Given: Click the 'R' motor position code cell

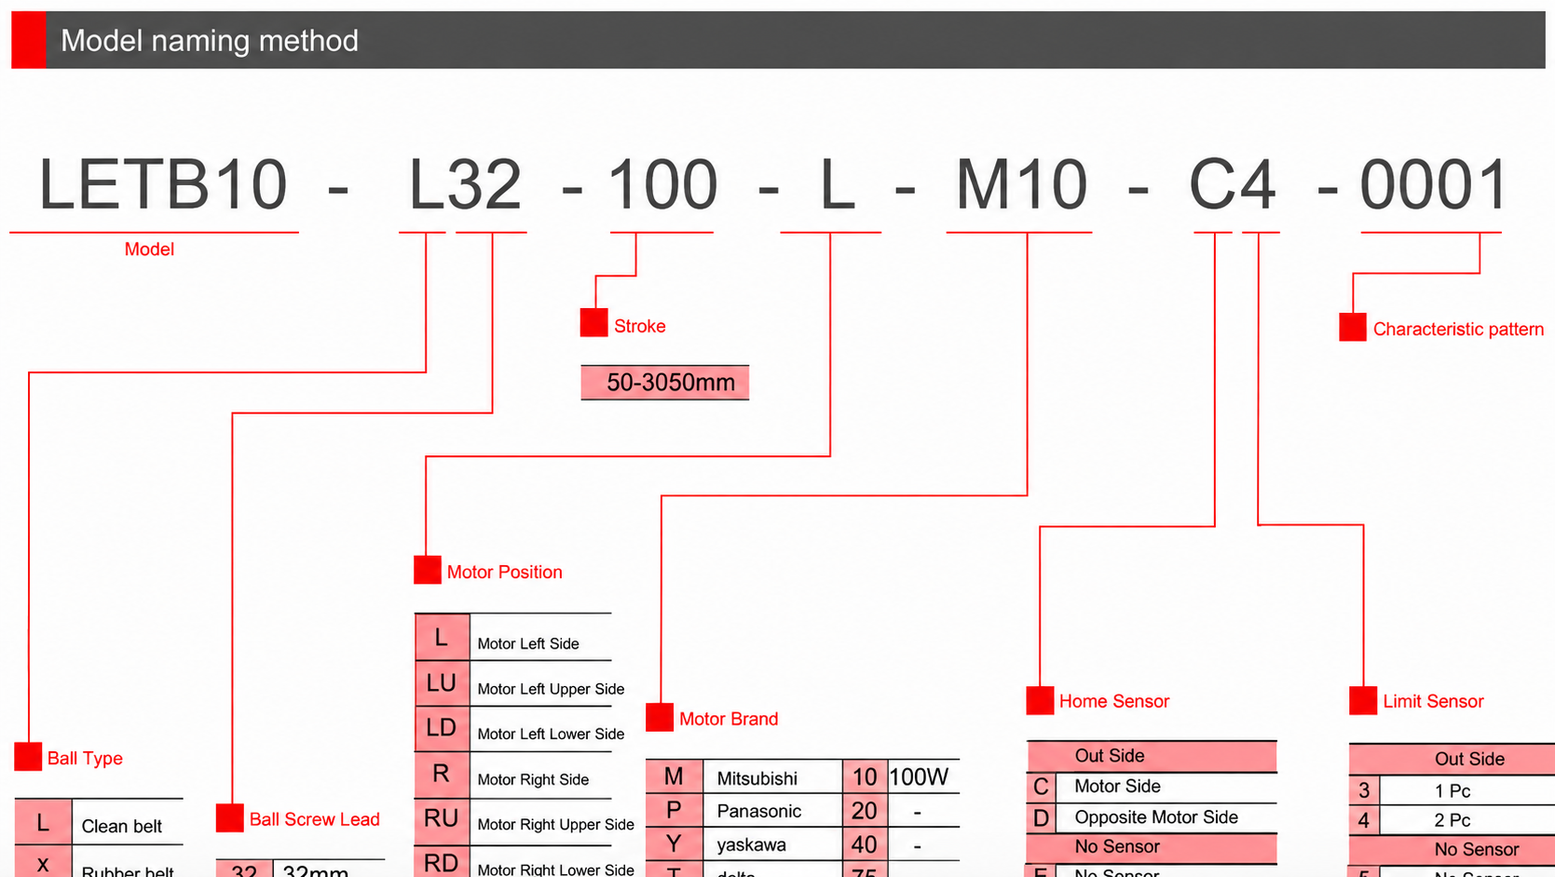Looking at the screenshot, I should (442, 774).
